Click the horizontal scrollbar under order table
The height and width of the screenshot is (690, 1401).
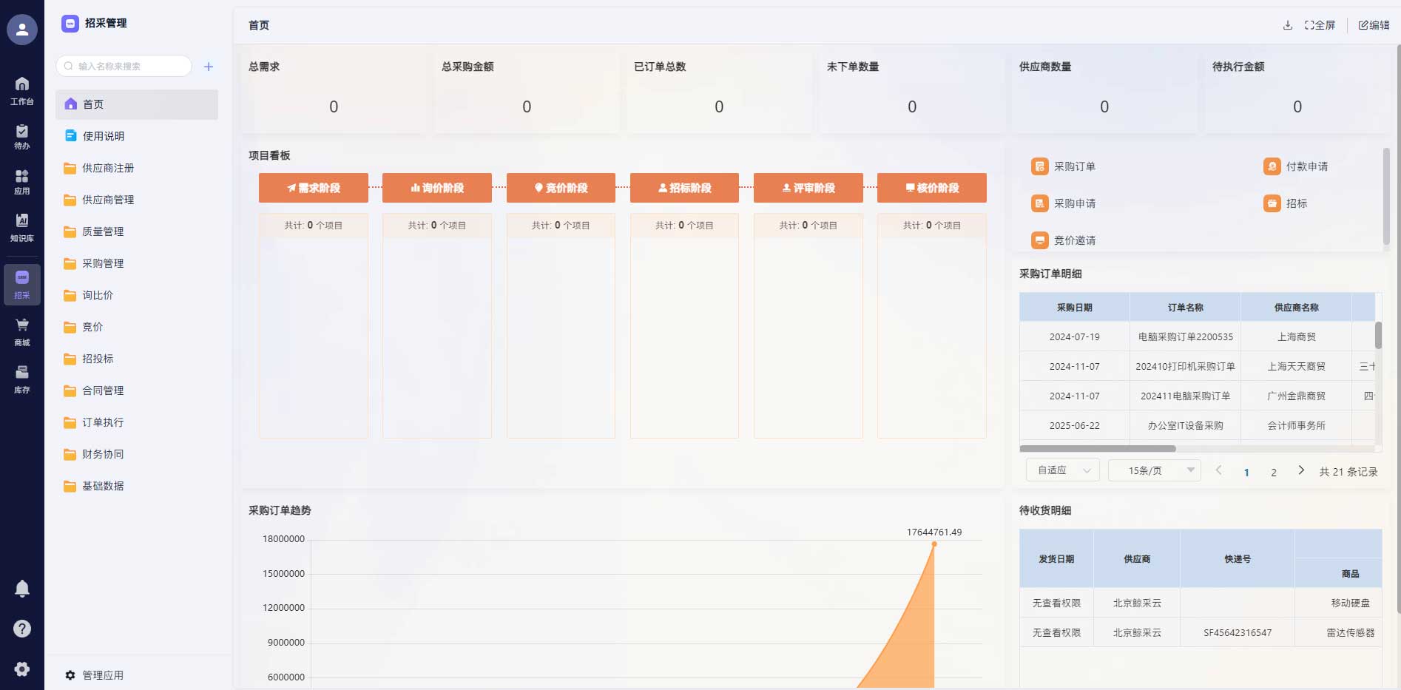click(x=1097, y=449)
